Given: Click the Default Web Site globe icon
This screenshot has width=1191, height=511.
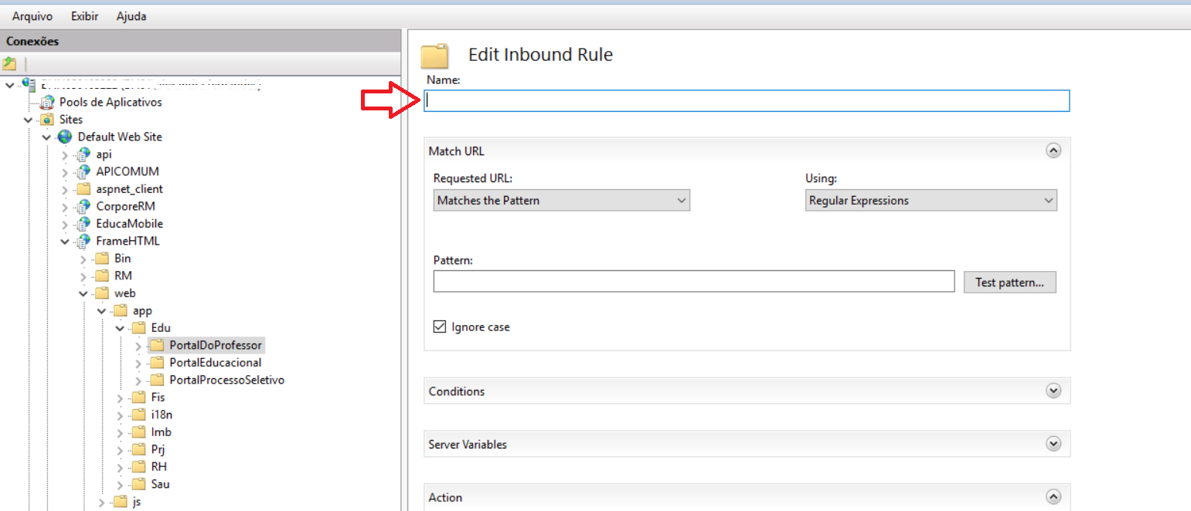Looking at the screenshot, I should 66,137.
